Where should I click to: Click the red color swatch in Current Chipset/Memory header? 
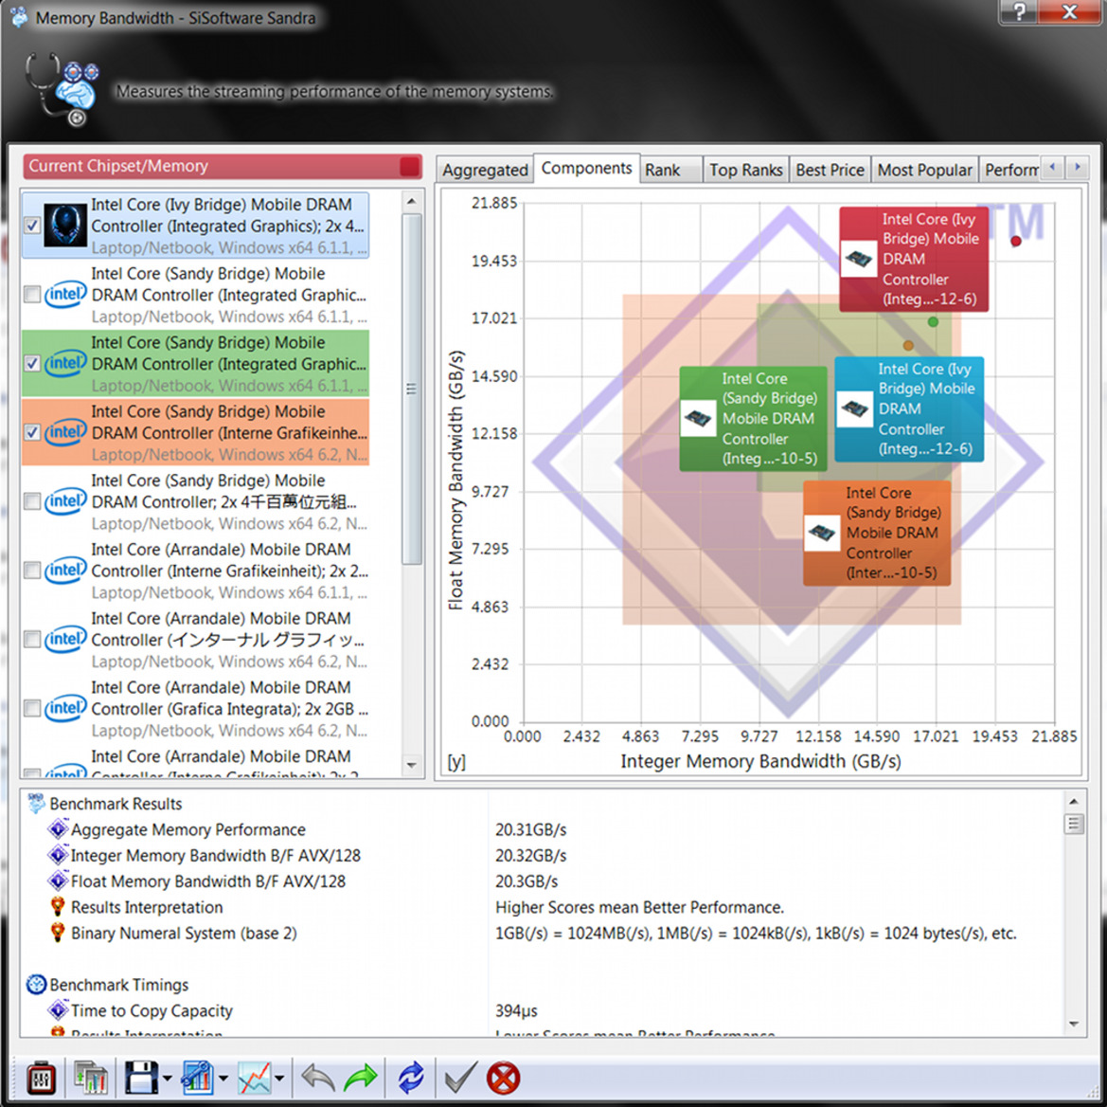pyautogui.click(x=409, y=166)
